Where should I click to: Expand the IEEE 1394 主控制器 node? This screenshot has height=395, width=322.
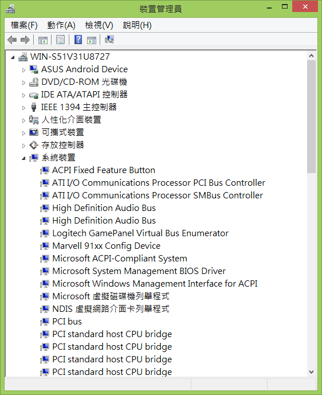23,108
